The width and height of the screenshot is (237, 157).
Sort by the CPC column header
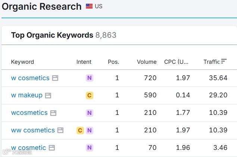[177, 62]
